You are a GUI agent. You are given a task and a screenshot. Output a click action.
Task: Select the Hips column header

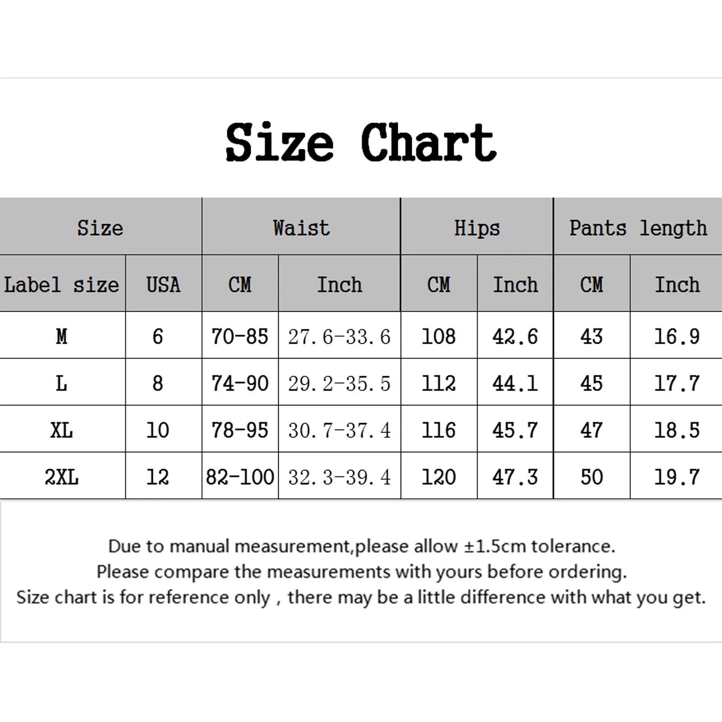click(x=477, y=228)
